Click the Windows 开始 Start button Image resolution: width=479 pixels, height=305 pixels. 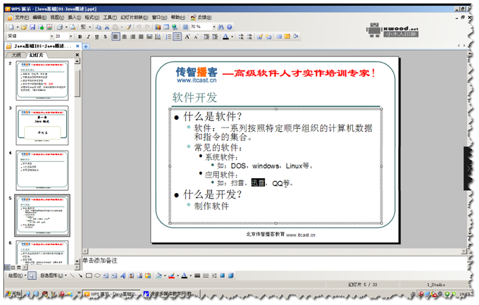13,294
